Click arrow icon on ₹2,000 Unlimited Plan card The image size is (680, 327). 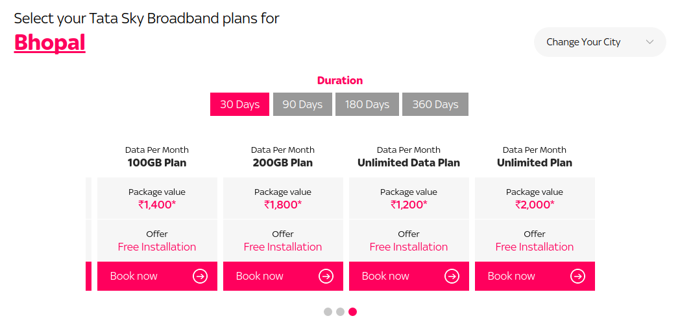pyautogui.click(x=577, y=276)
